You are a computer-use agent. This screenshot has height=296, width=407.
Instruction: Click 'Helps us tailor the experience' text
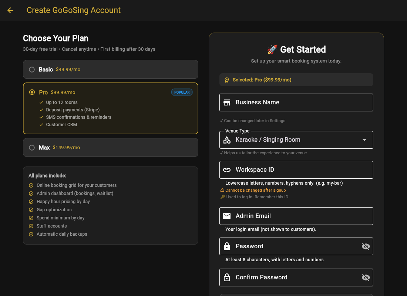click(265, 153)
